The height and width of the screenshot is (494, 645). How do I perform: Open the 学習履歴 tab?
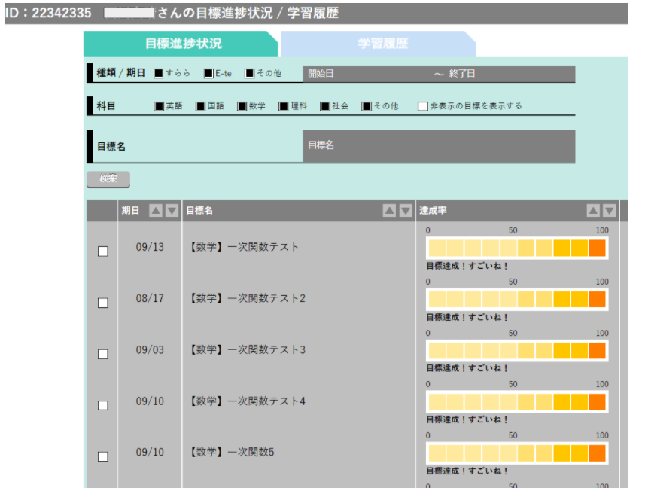click(x=379, y=44)
